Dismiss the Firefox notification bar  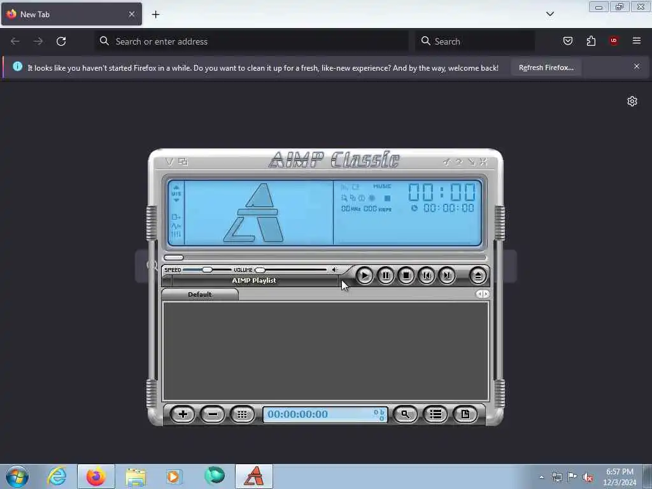(637, 66)
